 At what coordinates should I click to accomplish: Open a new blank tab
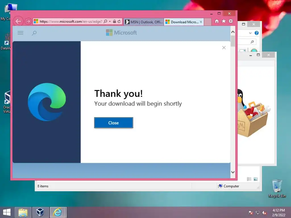[208, 22]
